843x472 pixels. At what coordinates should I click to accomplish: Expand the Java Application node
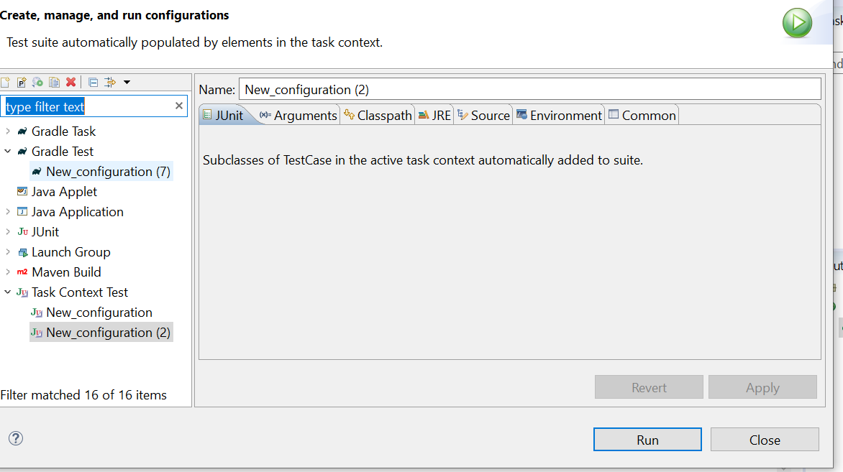(x=8, y=212)
